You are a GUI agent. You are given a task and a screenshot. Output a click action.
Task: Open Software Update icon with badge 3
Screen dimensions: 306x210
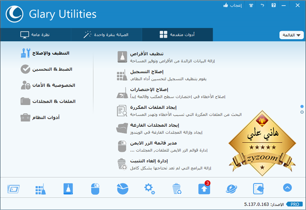204,188
